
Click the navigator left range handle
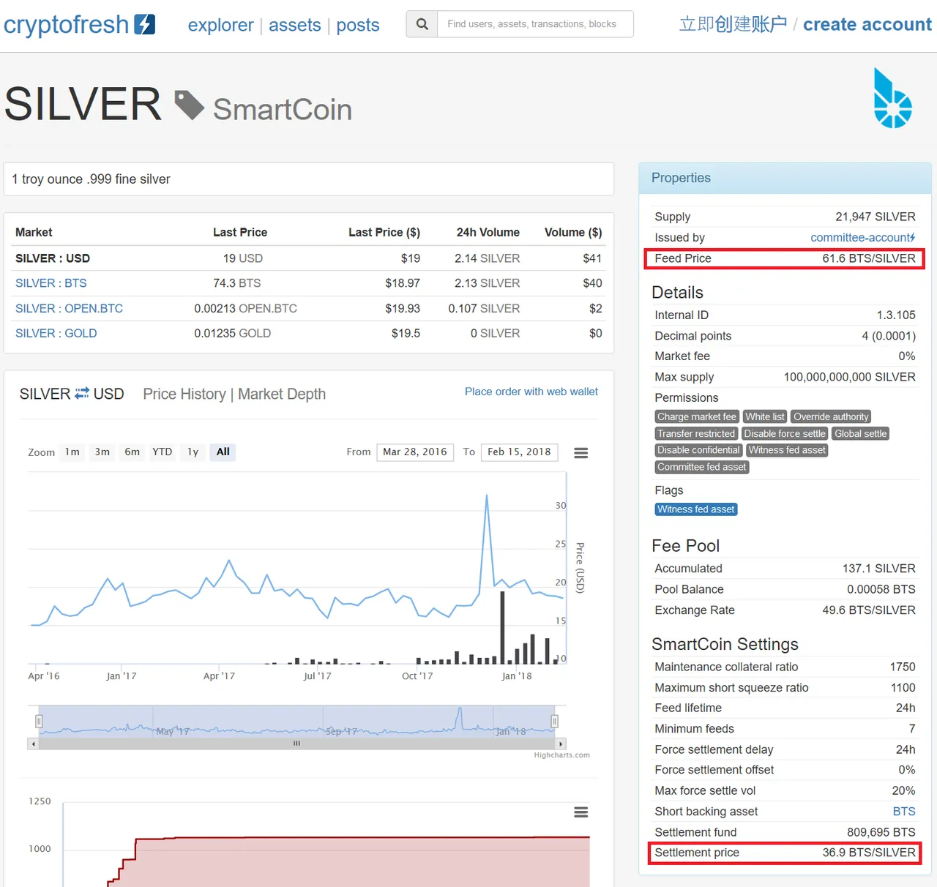40,721
